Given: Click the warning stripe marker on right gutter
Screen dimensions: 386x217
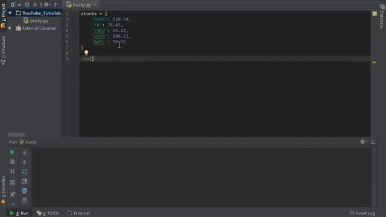Looking at the screenshot, I should (374, 63).
